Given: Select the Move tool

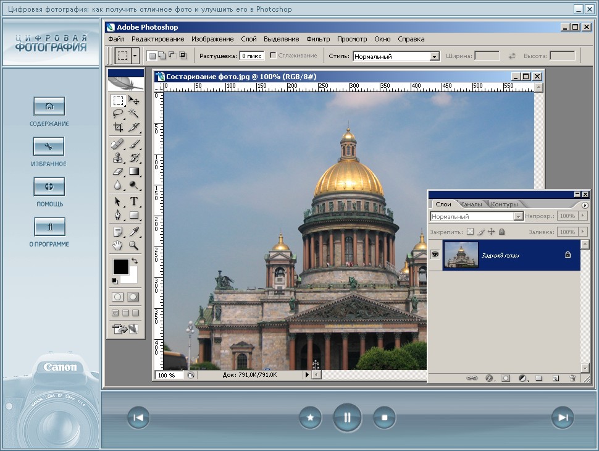Looking at the screenshot, I should [133, 101].
